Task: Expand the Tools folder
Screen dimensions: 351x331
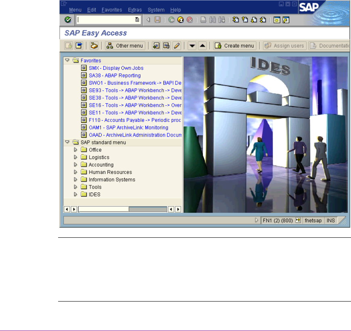Action: [x=76, y=187]
